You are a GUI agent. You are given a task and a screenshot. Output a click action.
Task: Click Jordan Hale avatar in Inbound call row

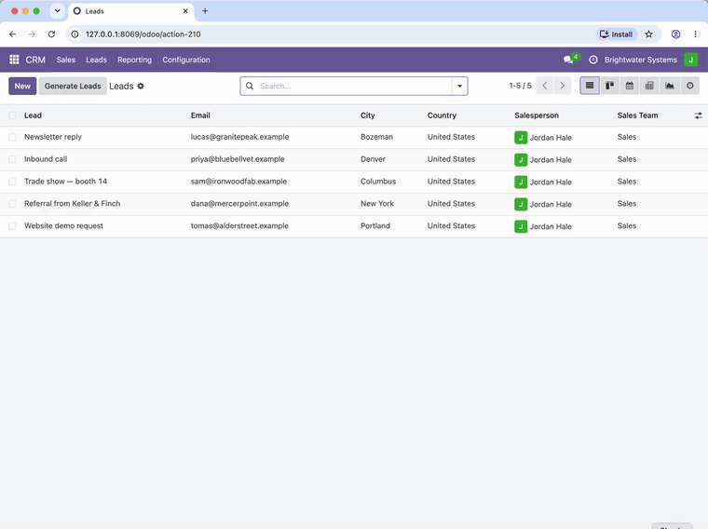(521, 160)
